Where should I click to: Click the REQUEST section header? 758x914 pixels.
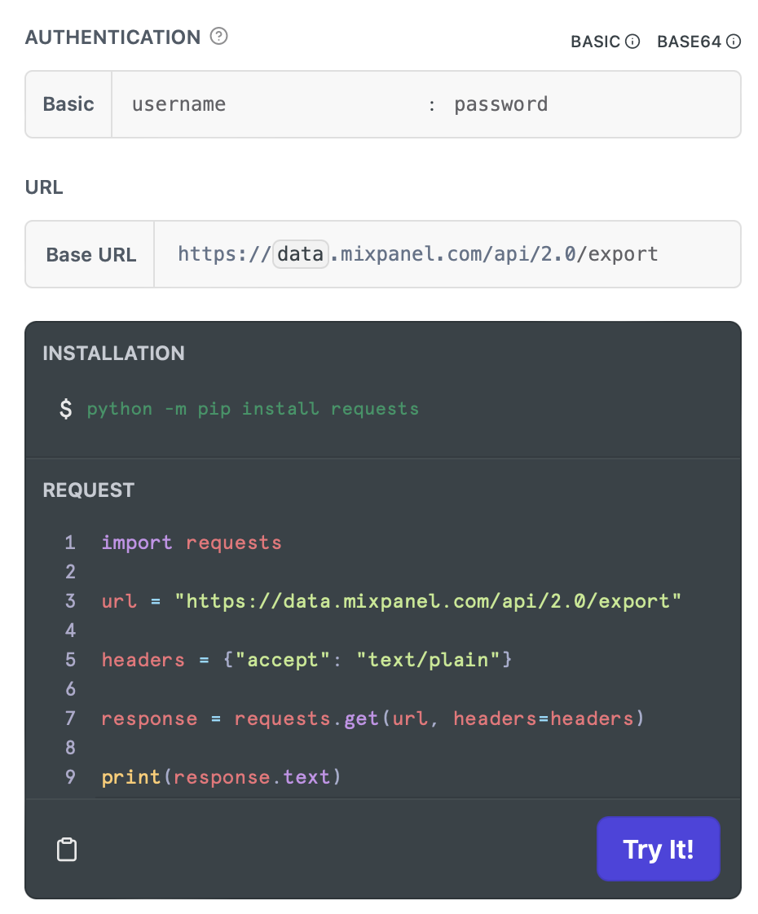[x=89, y=490]
